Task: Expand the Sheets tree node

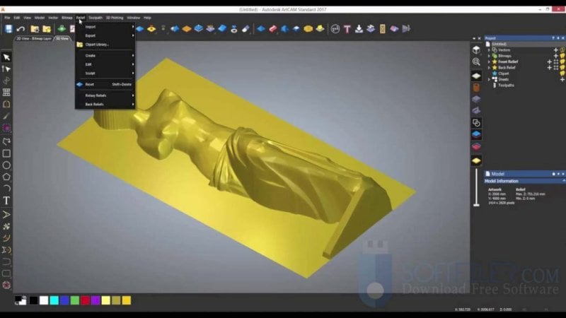Action: tap(489, 79)
